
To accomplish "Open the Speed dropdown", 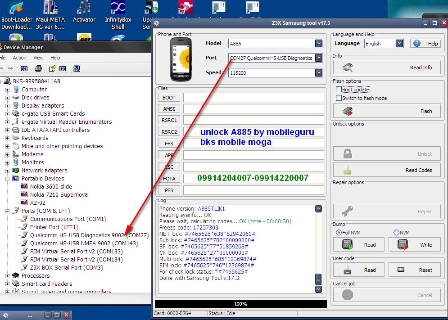I will (319, 72).
